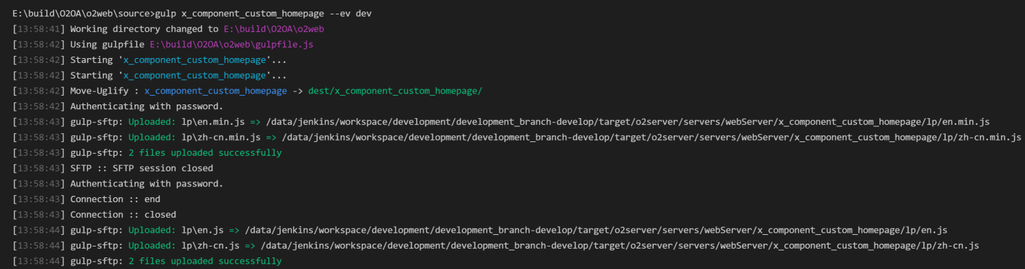Click the SFTP session closed line
This screenshot has height=269, width=1025.
pos(141,169)
